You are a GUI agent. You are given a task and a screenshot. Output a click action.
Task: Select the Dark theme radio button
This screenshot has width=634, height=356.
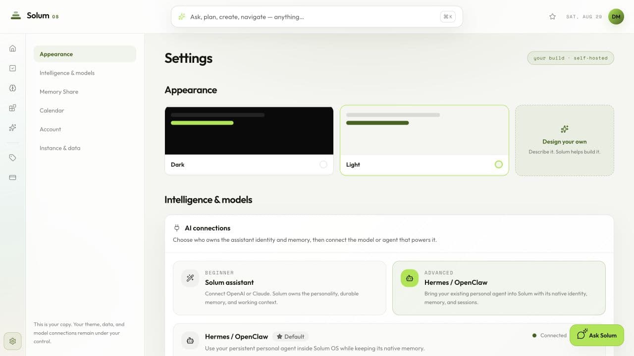point(323,165)
